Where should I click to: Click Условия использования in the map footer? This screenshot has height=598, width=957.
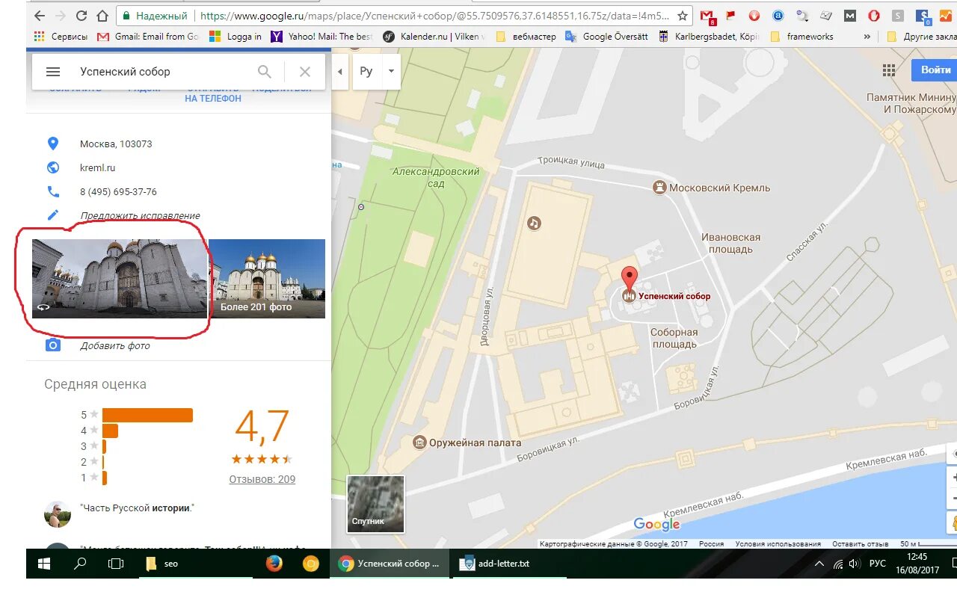778,544
